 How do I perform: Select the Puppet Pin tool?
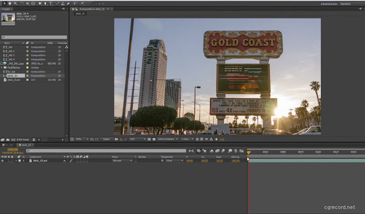click(82, 3)
